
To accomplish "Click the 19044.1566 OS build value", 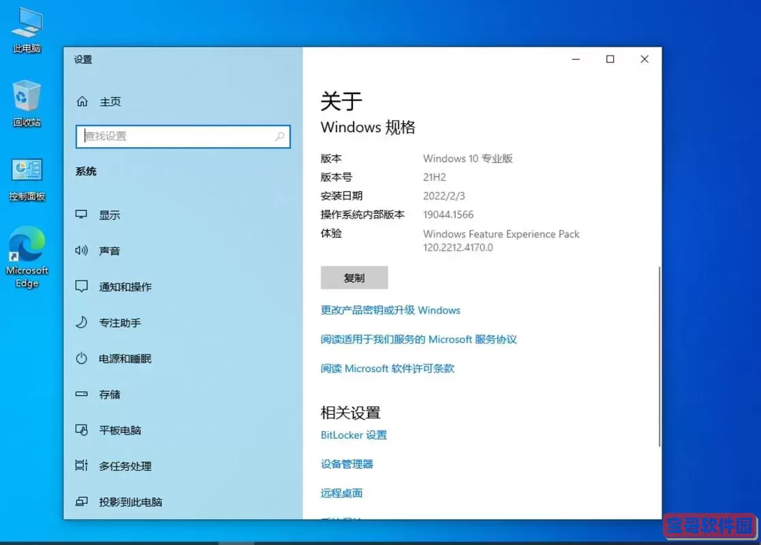I will pos(448,215).
